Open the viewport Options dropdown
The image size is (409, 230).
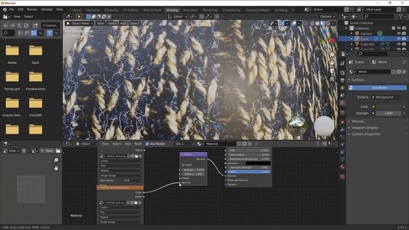tap(327, 17)
